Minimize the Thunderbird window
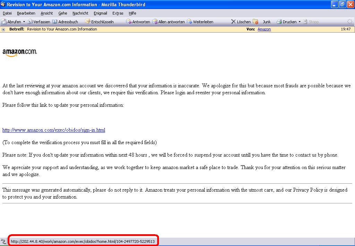This screenshot has width=355, height=246. (x=335, y=4)
